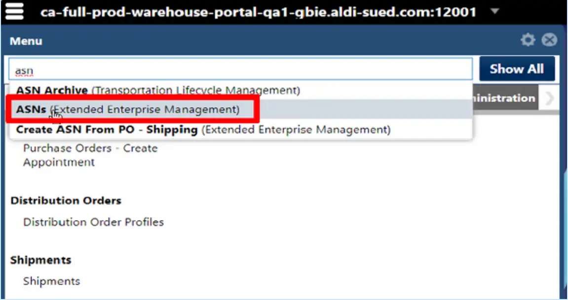The image size is (568, 300).
Task: Close the Menu panel
Action: tap(549, 40)
